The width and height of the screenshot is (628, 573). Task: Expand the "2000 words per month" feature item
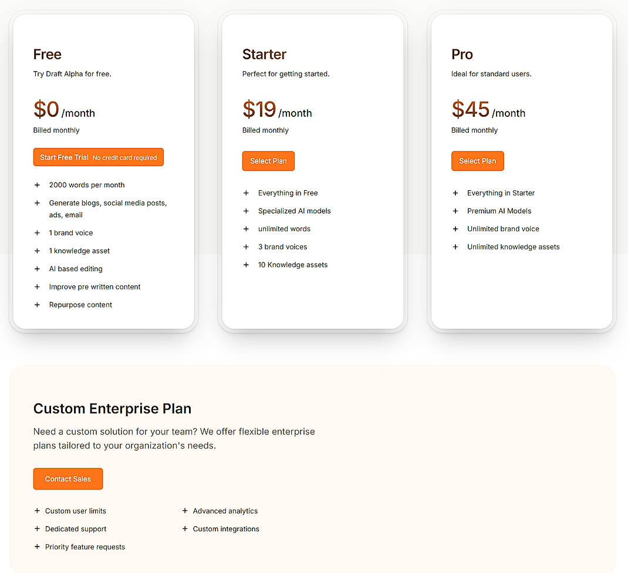click(x=37, y=185)
